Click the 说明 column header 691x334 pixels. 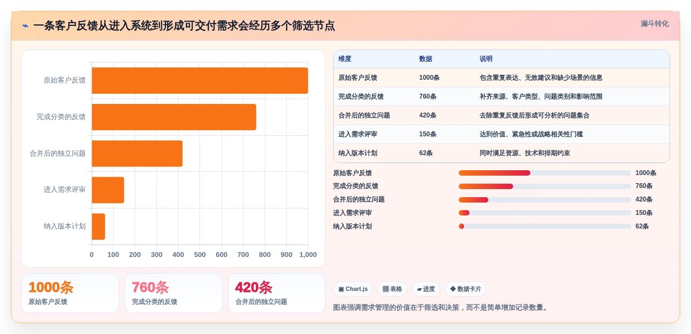(x=486, y=59)
